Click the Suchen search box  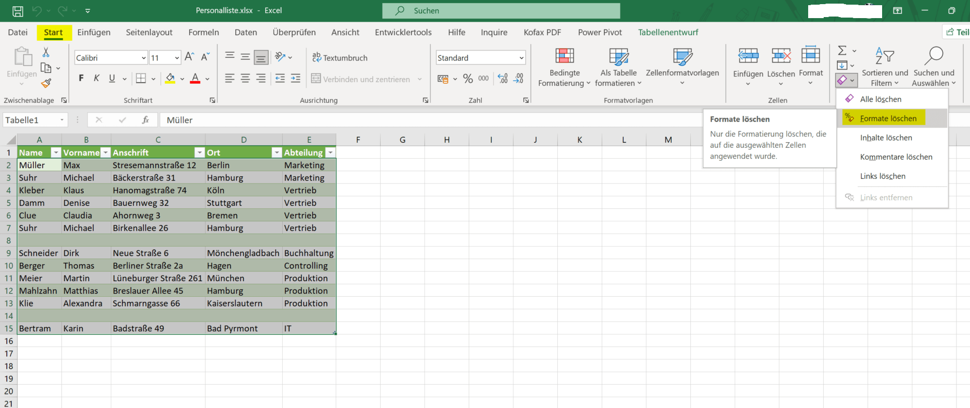(x=501, y=10)
